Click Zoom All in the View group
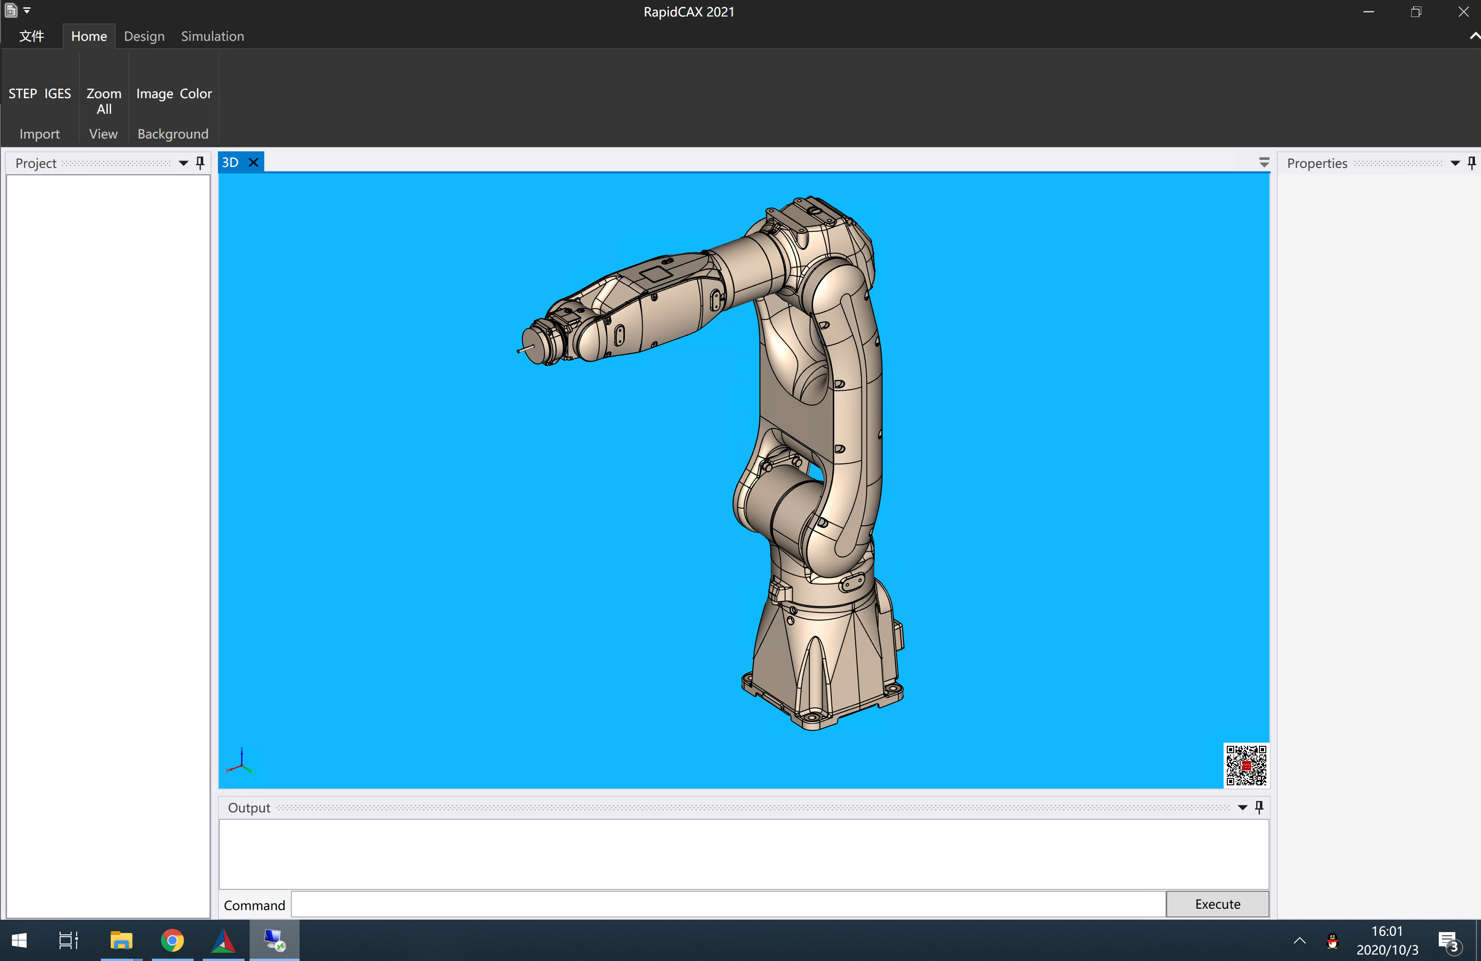This screenshot has width=1481, height=961. tap(104, 101)
